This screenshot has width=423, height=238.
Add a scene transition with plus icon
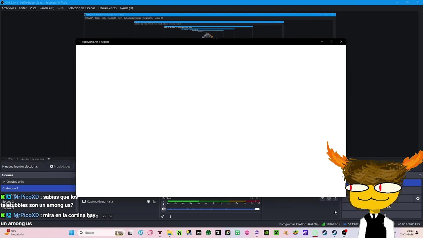click(322, 198)
